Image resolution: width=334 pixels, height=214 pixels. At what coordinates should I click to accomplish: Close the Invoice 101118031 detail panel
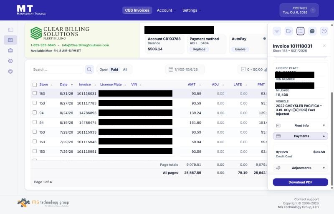coord(324,46)
